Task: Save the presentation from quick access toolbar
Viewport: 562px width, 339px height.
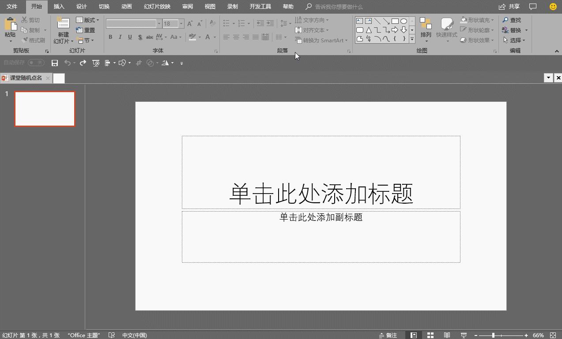Action: click(x=55, y=63)
